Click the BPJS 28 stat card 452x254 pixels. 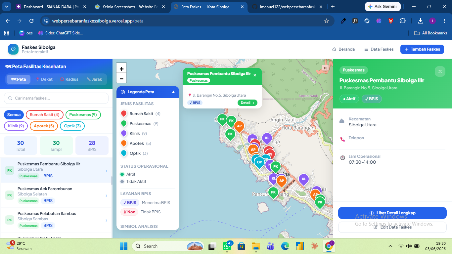(x=92, y=146)
